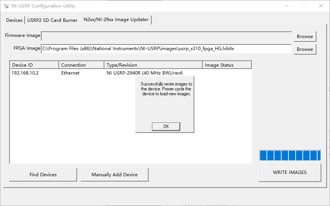The image size is (330, 206).
Task: Click the Device ID column header
Action: pos(34,65)
